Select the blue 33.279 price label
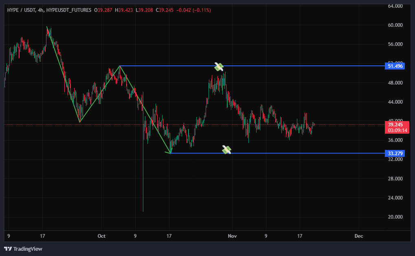The height and width of the screenshot is (256, 415). (x=394, y=153)
